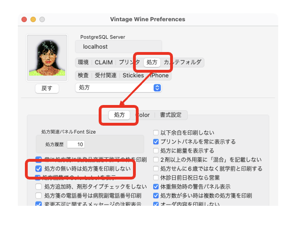Uncheck 処方の無い時は処方箋を印刷しない

pos(39,168)
